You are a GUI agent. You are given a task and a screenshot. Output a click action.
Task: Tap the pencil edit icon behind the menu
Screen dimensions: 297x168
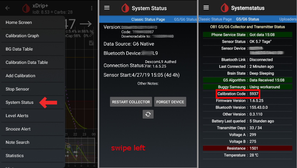(92, 34)
